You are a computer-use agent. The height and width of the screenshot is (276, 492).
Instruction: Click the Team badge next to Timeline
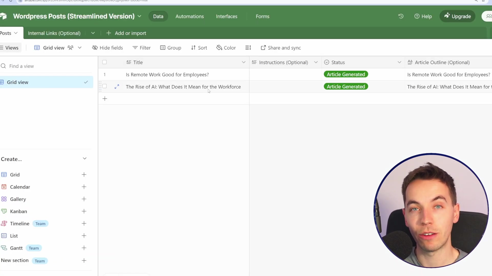point(40,224)
